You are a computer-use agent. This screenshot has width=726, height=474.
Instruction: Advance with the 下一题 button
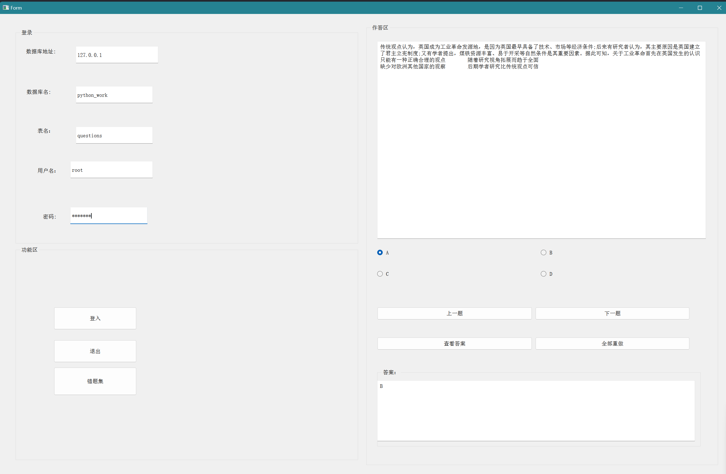[612, 313]
